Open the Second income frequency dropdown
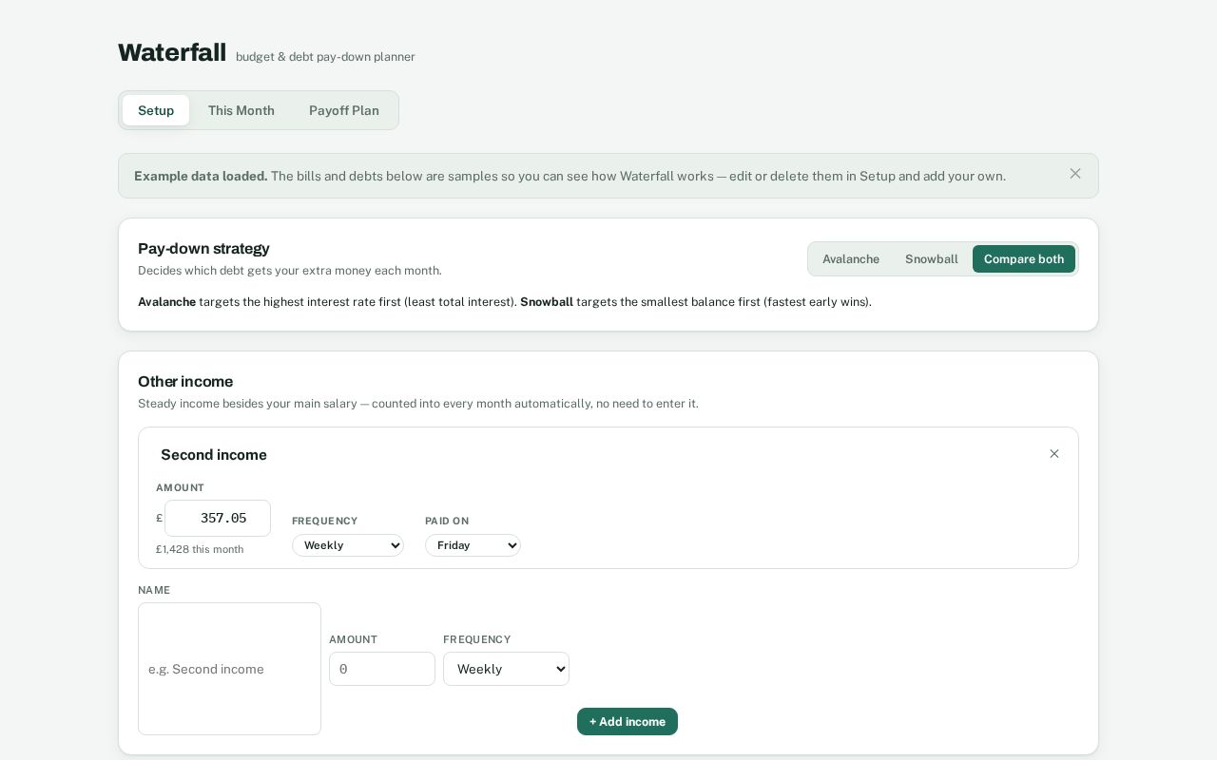The image size is (1217, 760). (348, 545)
